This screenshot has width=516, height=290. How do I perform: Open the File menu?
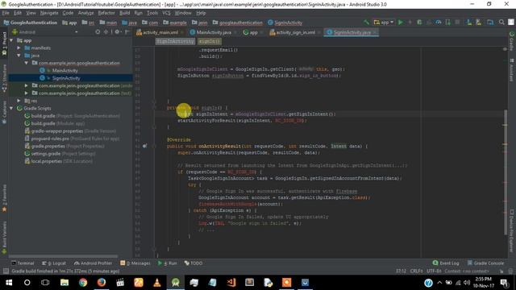tap(6, 13)
